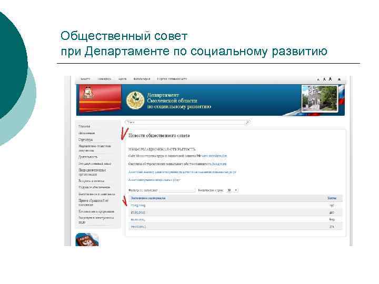
Task: Select the medium font size A icon
Action: click(324, 79)
